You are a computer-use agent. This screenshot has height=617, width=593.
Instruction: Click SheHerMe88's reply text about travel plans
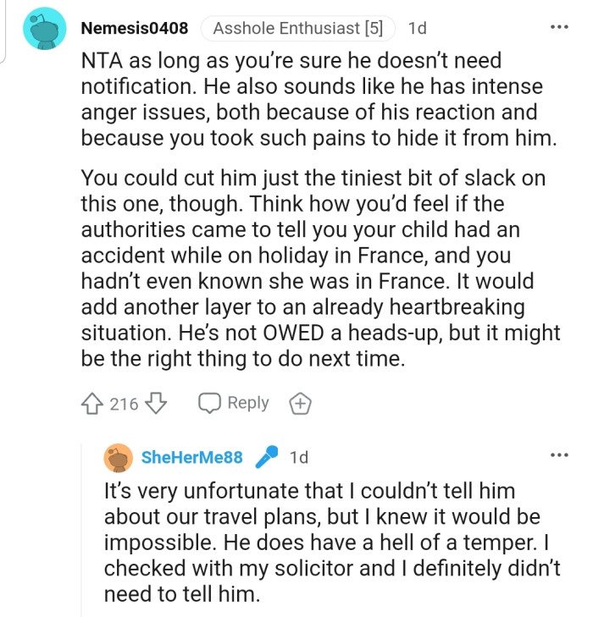330,541
